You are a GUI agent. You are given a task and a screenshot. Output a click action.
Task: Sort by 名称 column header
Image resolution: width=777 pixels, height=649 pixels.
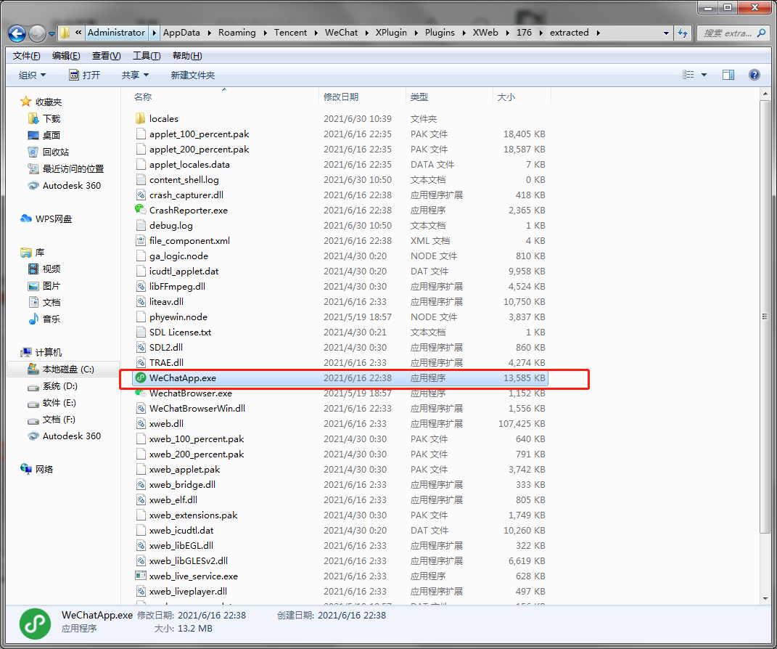click(x=143, y=97)
